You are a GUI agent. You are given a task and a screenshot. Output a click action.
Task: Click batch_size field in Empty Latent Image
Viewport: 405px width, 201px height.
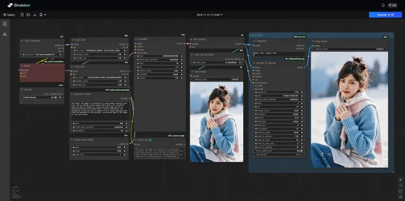100,155
